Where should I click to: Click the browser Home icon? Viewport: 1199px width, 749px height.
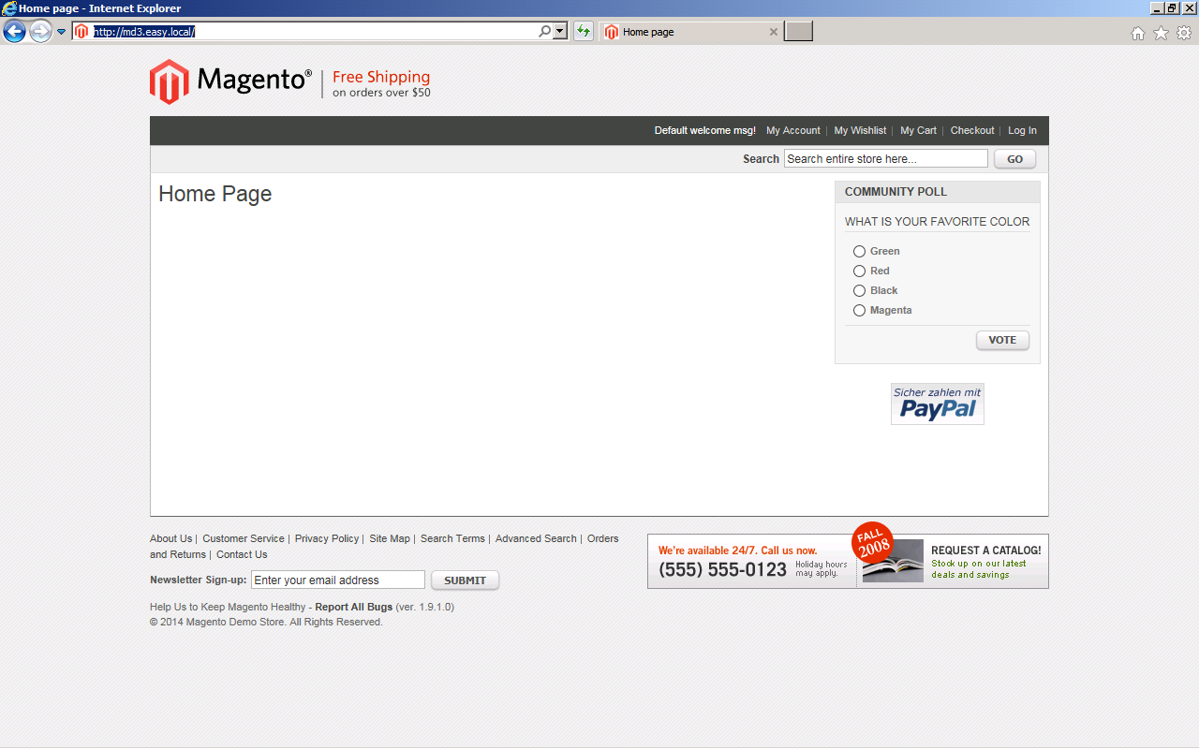point(1138,33)
